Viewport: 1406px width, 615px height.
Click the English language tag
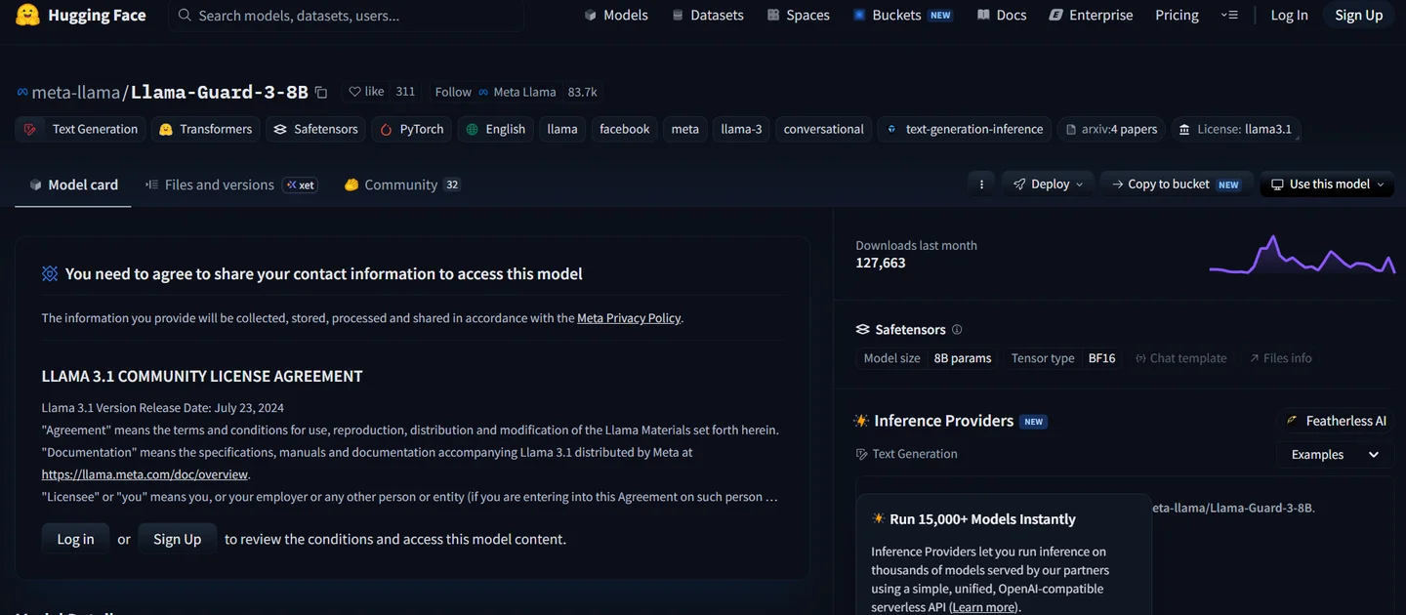tap(495, 129)
